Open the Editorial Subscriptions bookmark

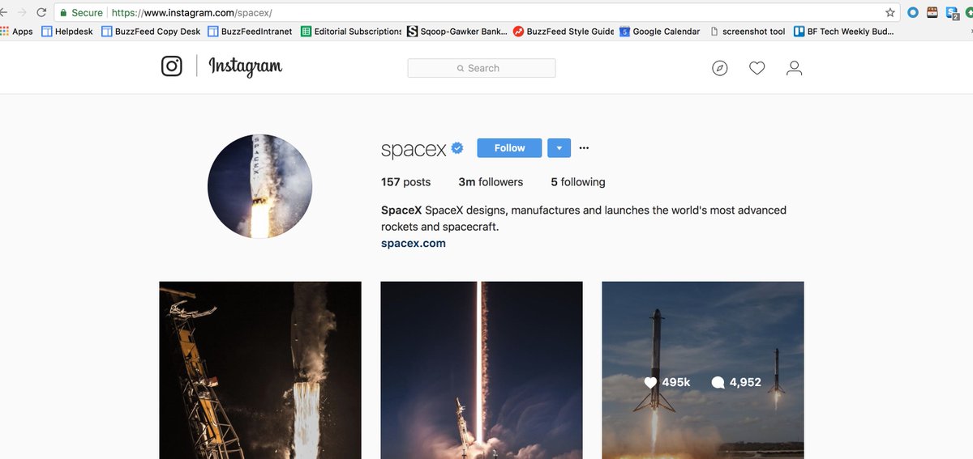coord(351,32)
